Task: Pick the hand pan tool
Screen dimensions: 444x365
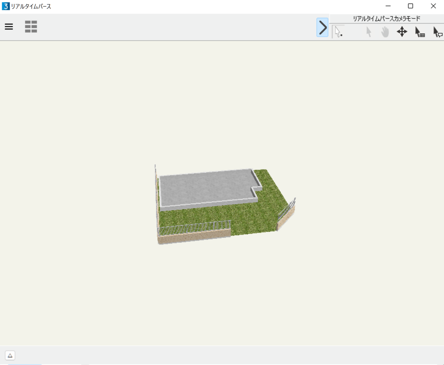Action: (385, 32)
